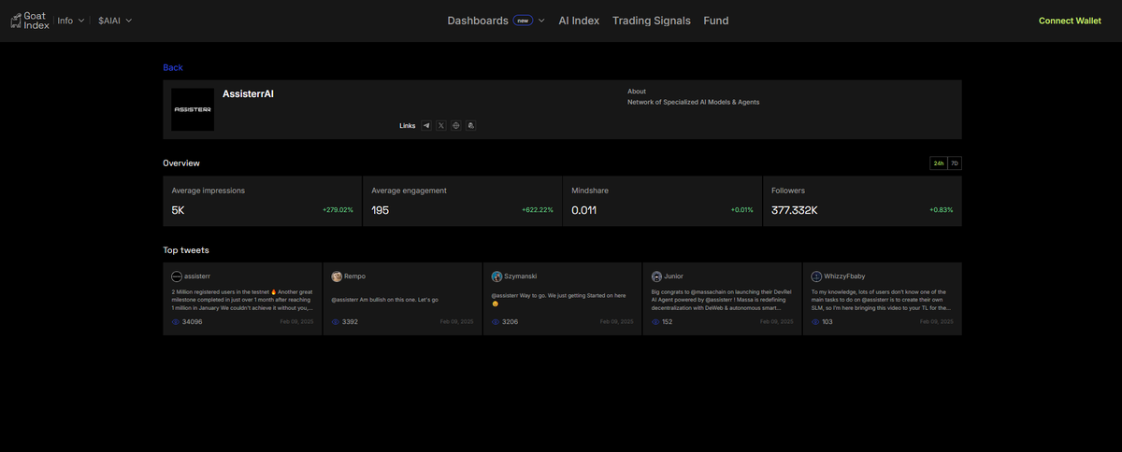1122x452 pixels.
Task: Click the Average impressions card
Action: click(262, 201)
